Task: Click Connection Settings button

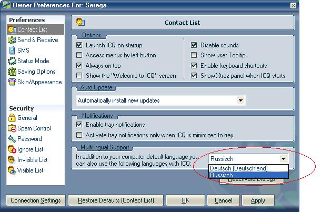Action: [36, 200]
